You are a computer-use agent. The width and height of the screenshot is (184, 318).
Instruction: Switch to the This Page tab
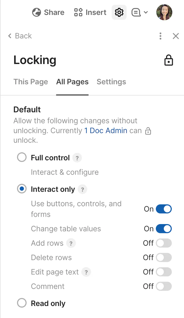pyautogui.click(x=31, y=82)
